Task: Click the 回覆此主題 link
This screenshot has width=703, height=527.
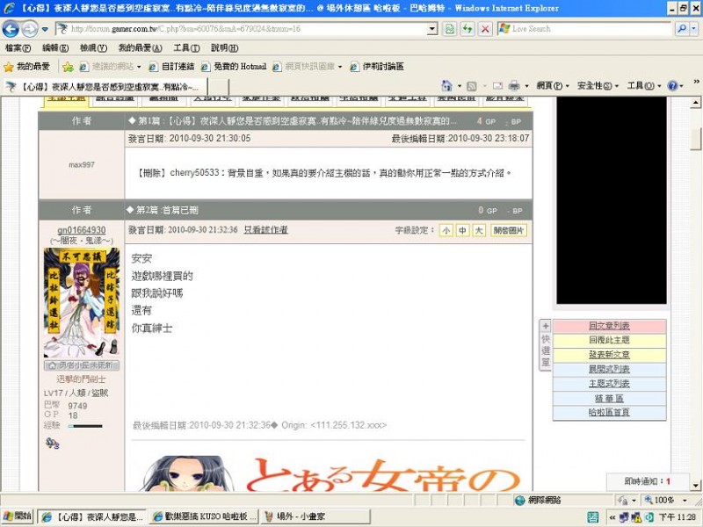Action: [x=609, y=340]
